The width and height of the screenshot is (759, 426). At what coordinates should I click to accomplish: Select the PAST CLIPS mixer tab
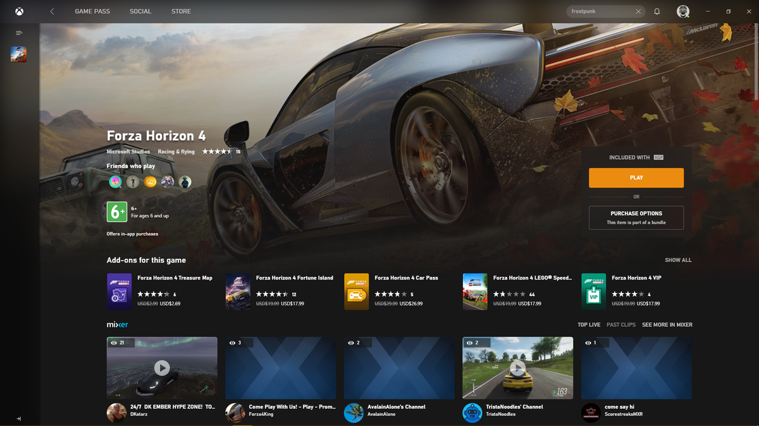pos(621,325)
